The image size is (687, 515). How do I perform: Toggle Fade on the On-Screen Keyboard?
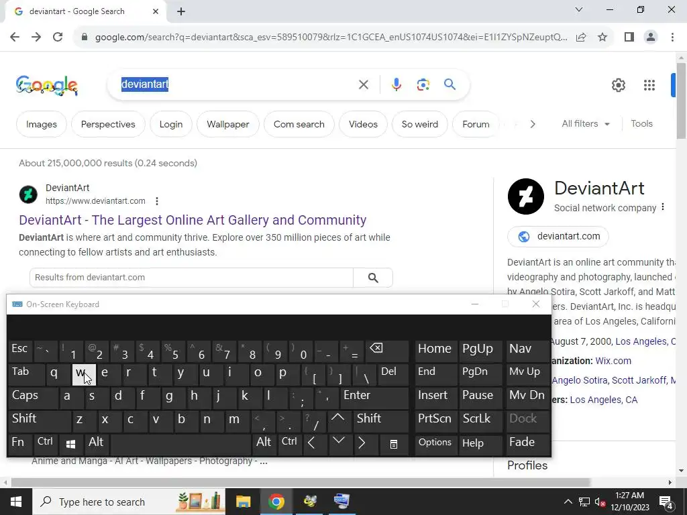click(527, 444)
